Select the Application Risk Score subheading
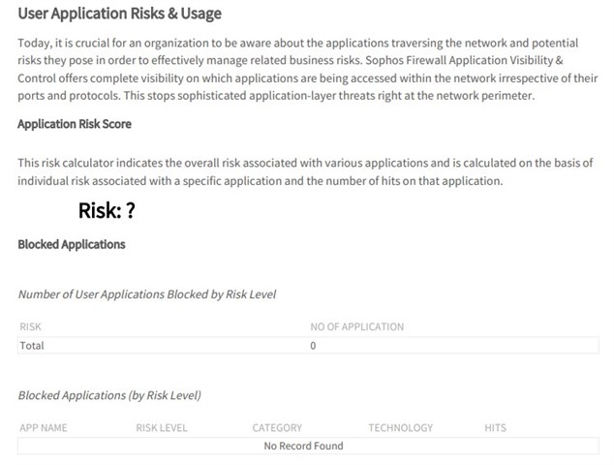The image size is (614, 465). tap(75, 124)
